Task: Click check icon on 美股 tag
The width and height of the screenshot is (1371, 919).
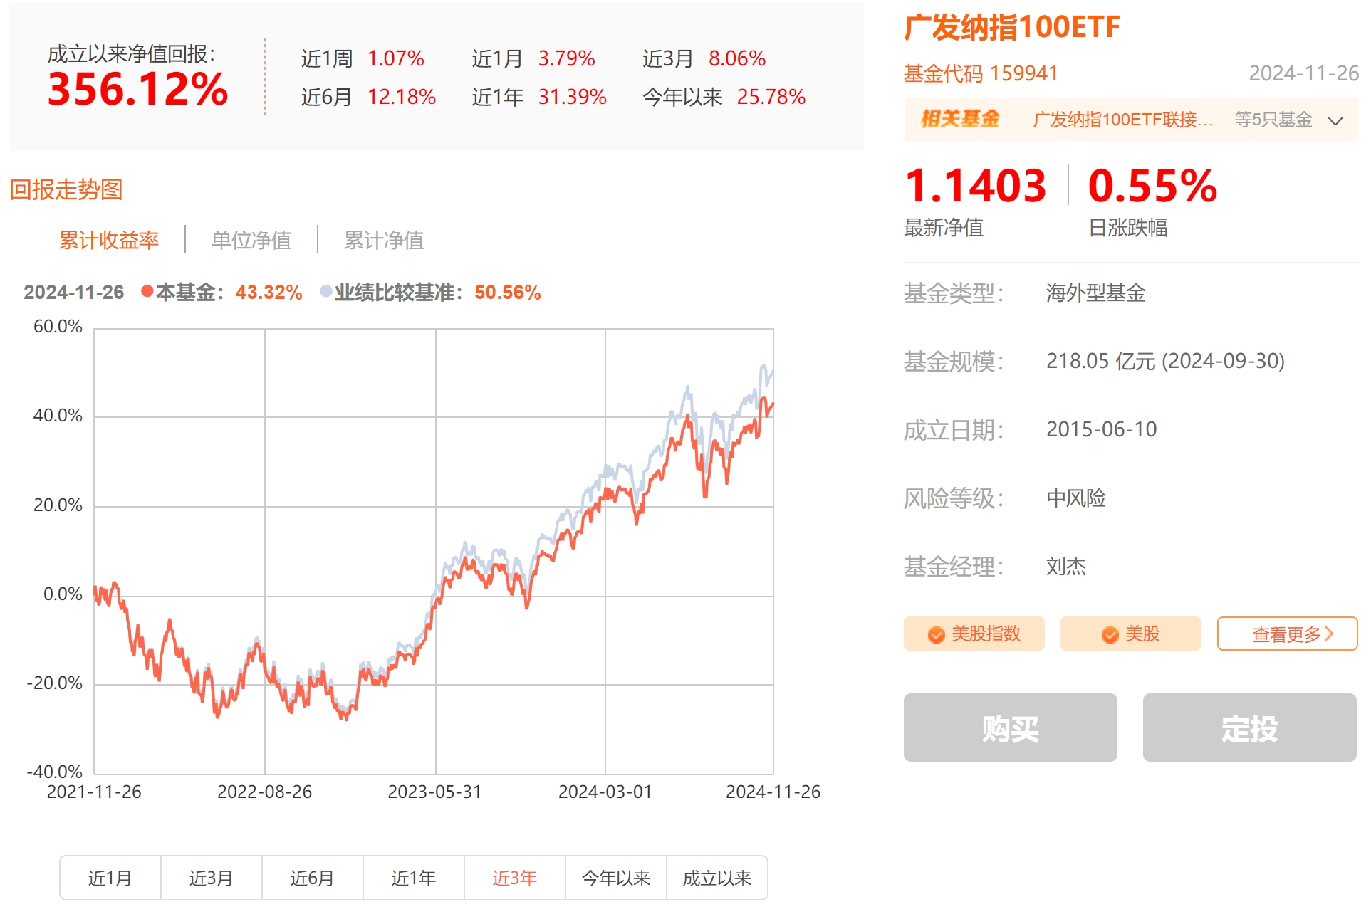Action: point(1110,634)
